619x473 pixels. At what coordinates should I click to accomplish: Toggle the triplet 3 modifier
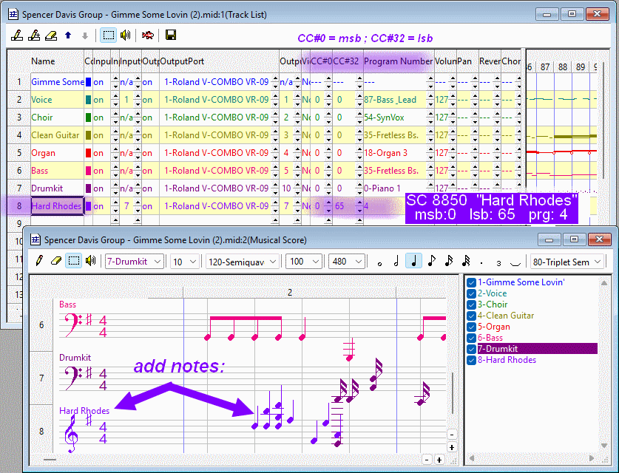[498, 263]
